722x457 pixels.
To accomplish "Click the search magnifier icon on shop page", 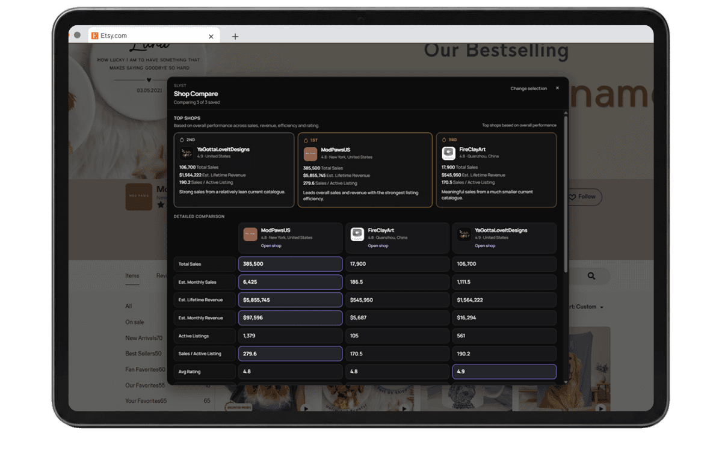I will (x=591, y=276).
